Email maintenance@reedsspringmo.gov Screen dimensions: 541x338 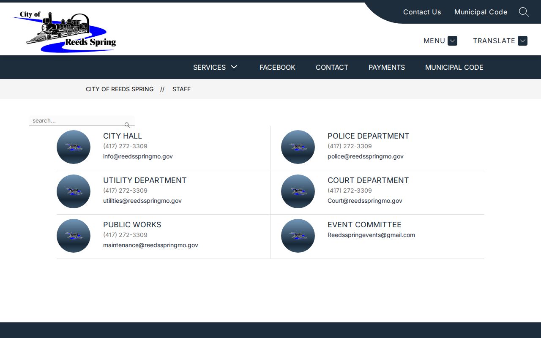pos(150,245)
